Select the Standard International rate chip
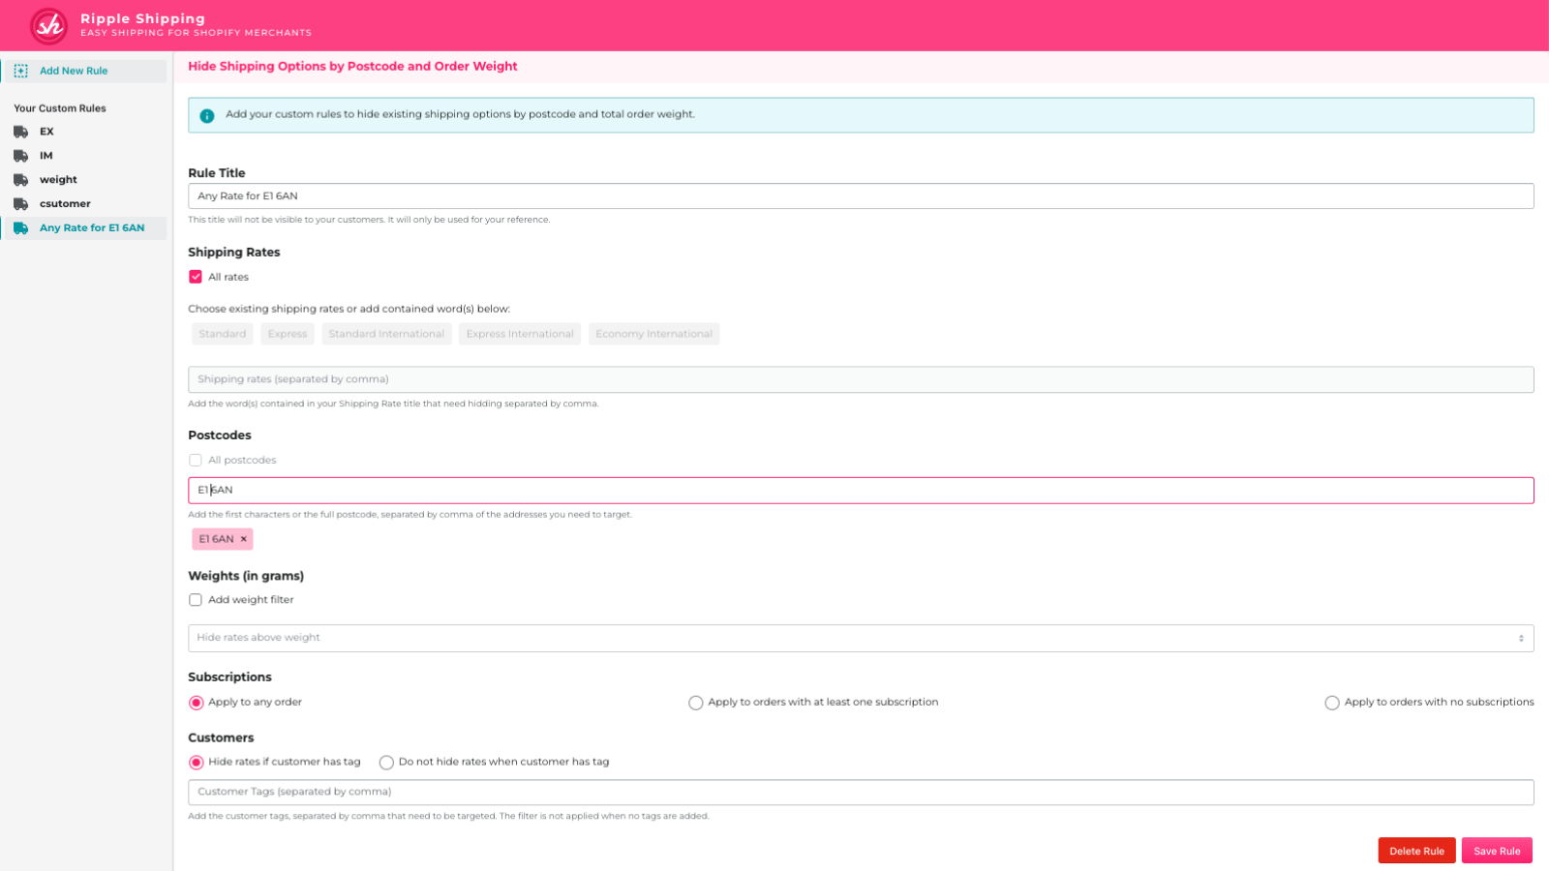 tap(386, 334)
